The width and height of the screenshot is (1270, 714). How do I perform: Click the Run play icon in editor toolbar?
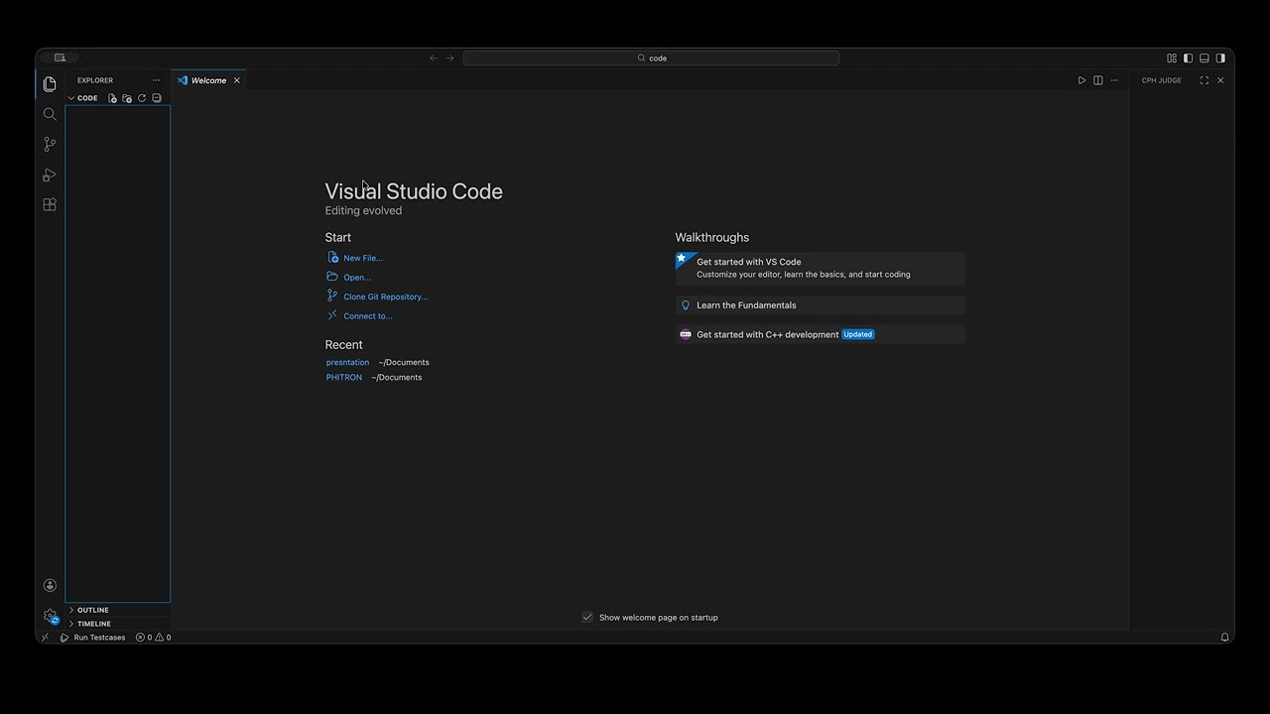click(1081, 80)
